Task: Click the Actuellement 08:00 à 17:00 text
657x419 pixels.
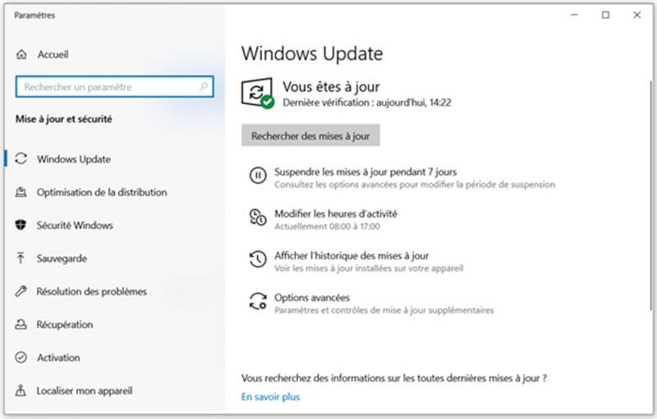Action: (x=327, y=226)
